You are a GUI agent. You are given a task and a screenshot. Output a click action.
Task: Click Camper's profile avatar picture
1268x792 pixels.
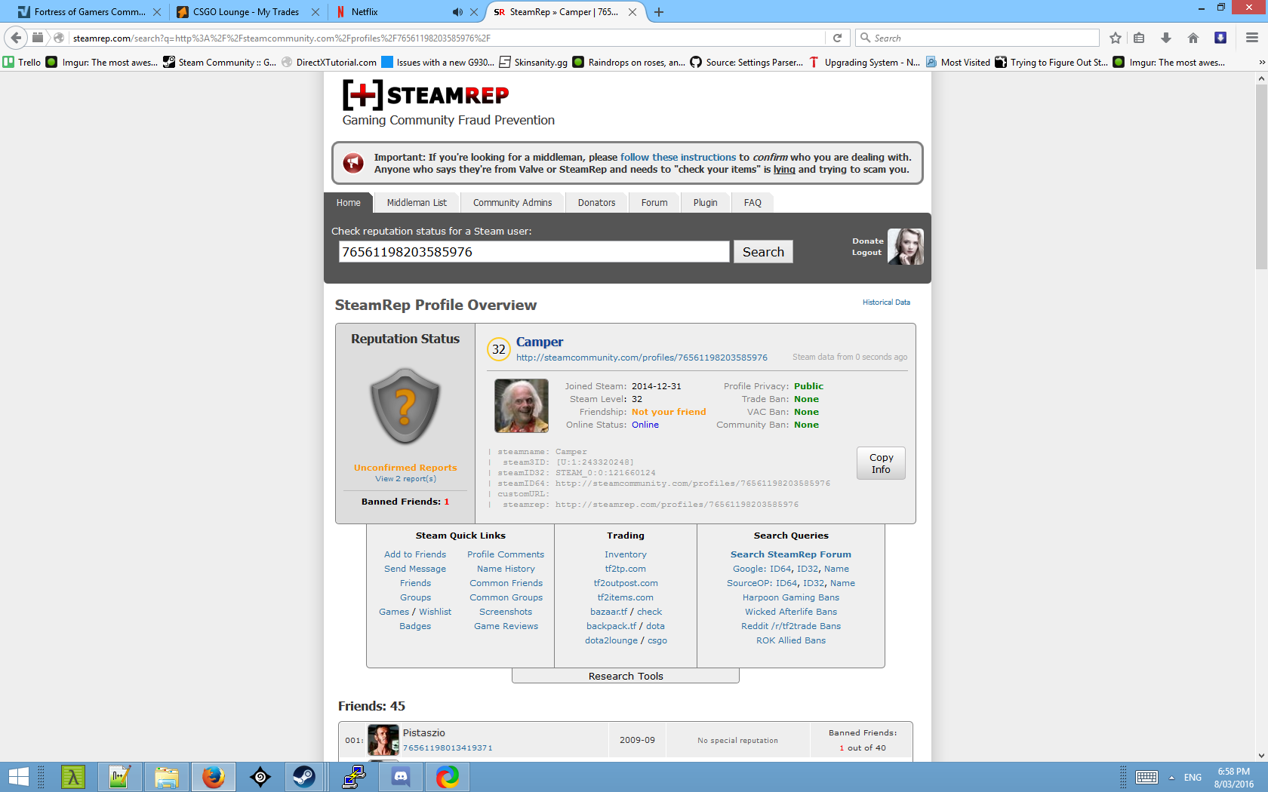pyautogui.click(x=521, y=406)
